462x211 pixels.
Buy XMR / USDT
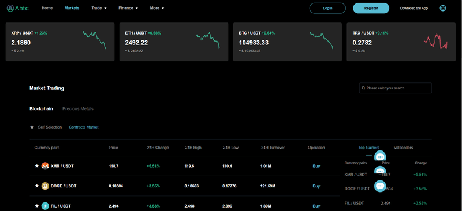click(316, 166)
